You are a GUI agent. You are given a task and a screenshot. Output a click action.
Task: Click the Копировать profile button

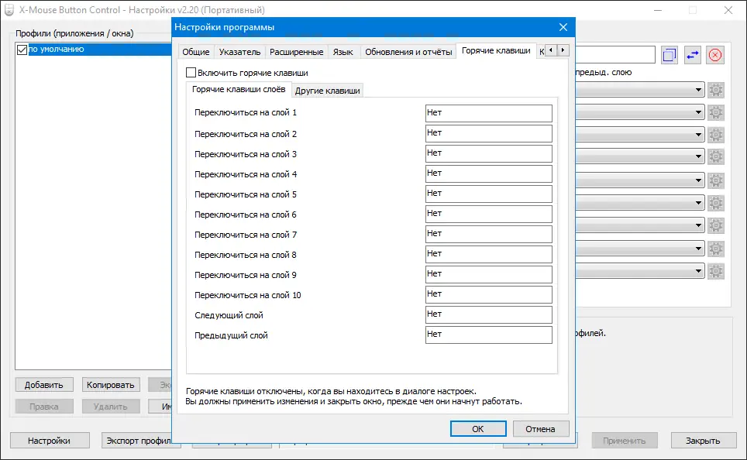111,385
